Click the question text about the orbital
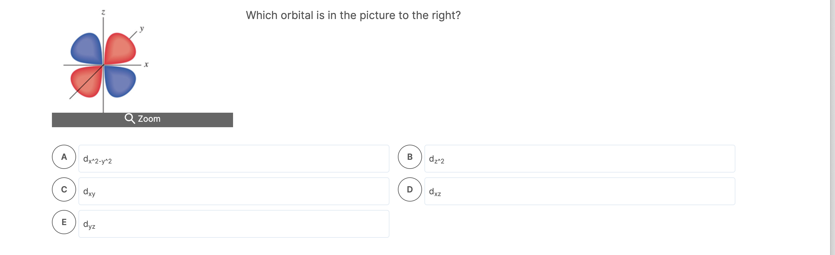The image size is (835, 255). [353, 15]
